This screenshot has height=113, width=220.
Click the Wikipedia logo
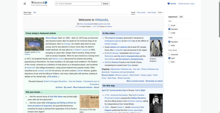coord(39,4)
